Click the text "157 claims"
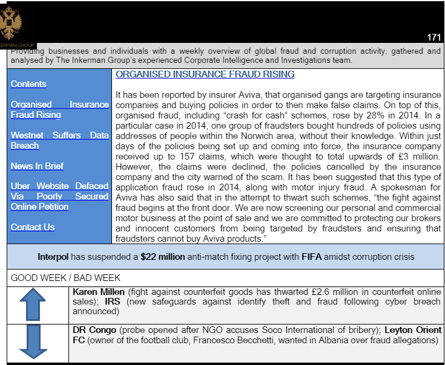445x365 pixels. click(203, 157)
